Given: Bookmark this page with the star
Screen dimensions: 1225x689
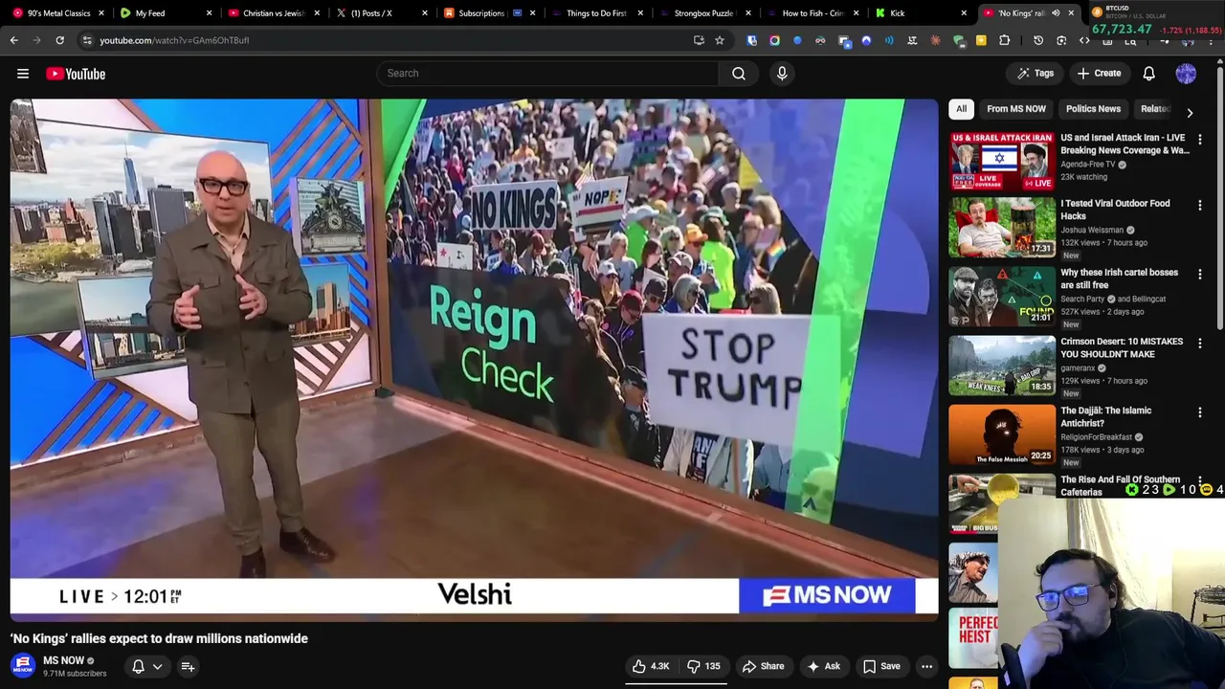Looking at the screenshot, I should (720, 40).
